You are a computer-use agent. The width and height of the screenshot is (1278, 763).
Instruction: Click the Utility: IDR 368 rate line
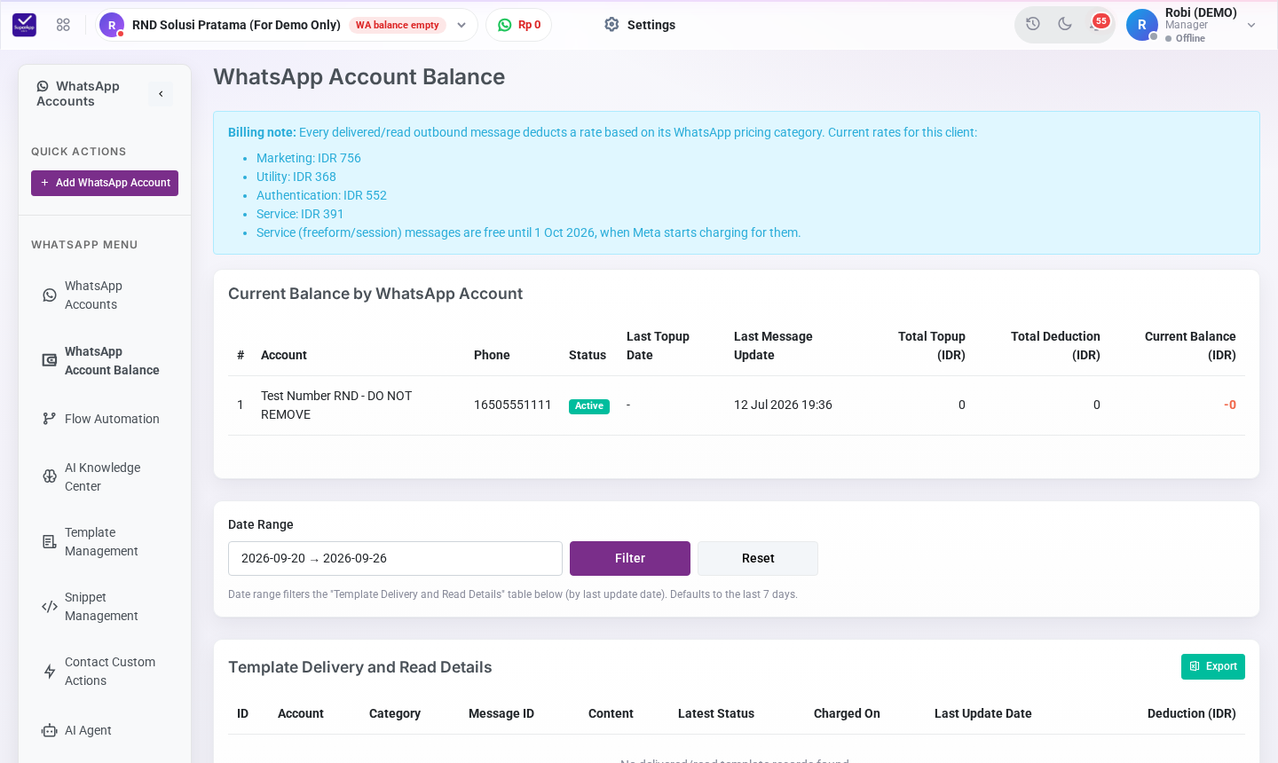click(296, 177)
